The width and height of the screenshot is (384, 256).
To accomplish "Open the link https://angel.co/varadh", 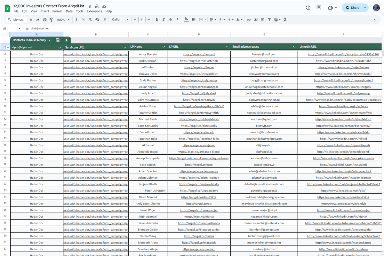I will (199, 132).
